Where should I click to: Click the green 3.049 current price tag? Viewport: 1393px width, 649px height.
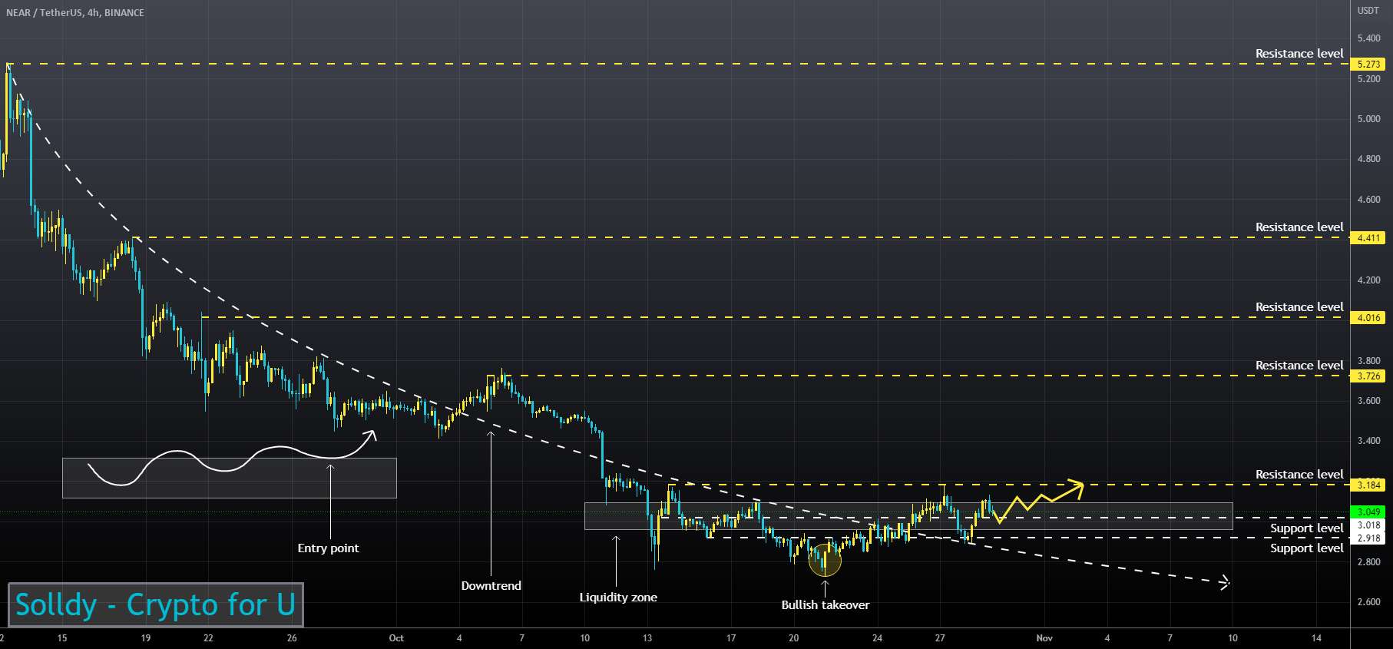(1368, 512)
